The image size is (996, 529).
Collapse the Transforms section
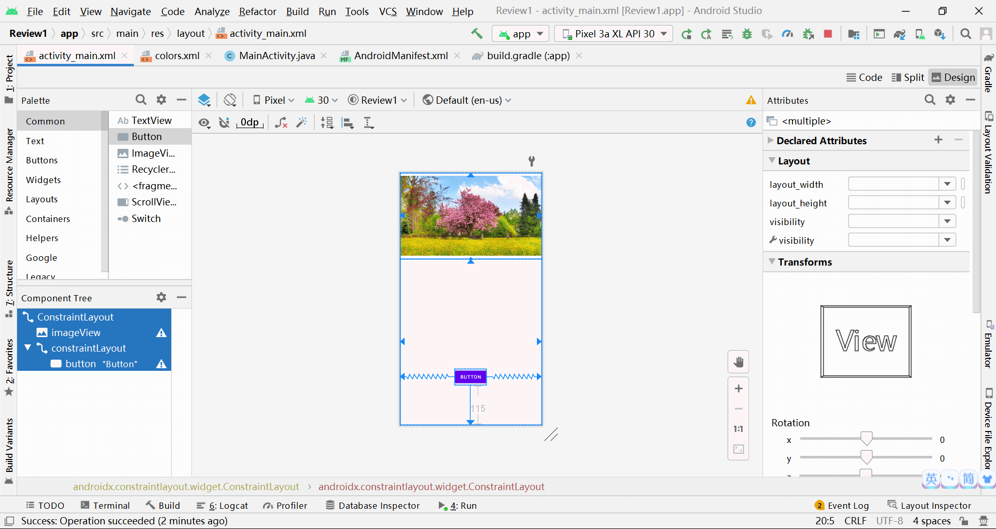click(772, 262)
